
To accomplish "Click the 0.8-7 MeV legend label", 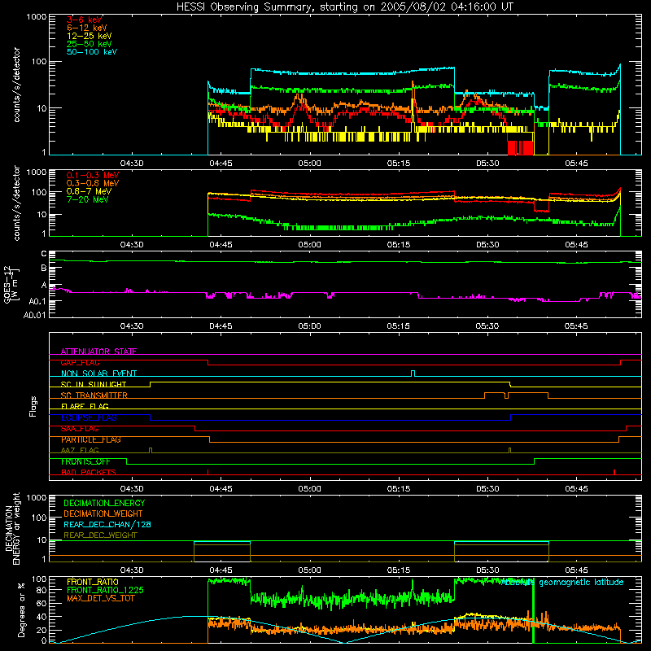I will pyautogui.click(x=89, y=191).
